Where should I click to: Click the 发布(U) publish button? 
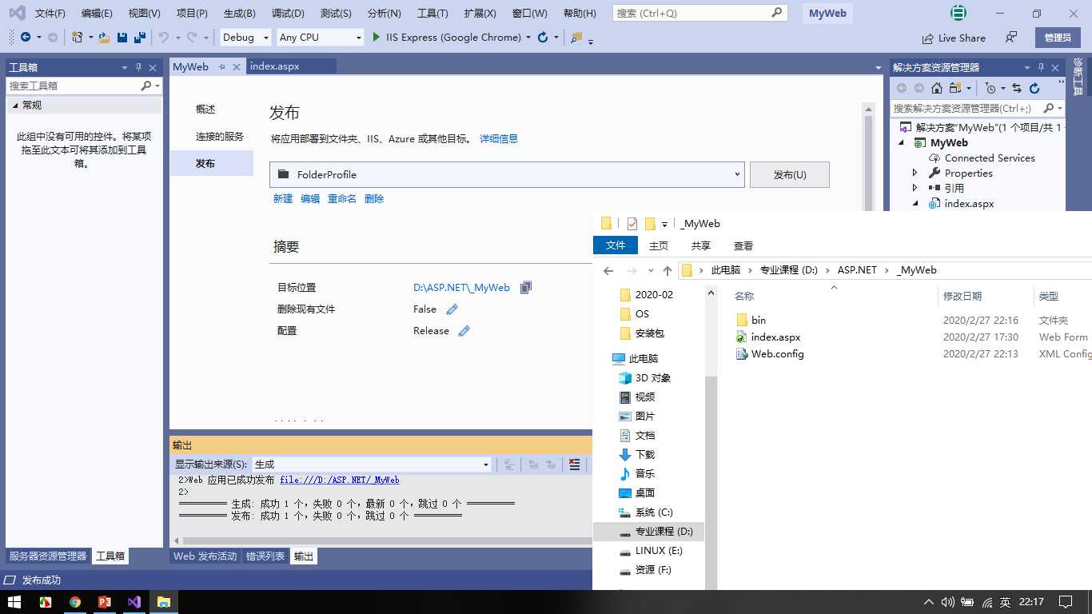[790, 174]
